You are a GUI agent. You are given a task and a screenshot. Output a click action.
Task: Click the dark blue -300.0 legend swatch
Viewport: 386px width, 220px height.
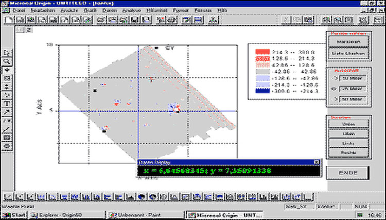click(x=262, y=91)
